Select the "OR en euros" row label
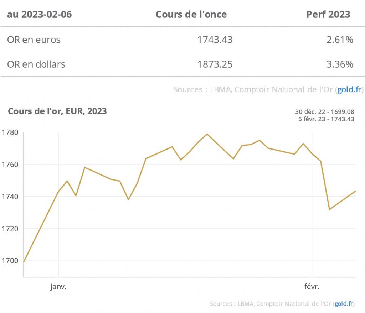 34,40
